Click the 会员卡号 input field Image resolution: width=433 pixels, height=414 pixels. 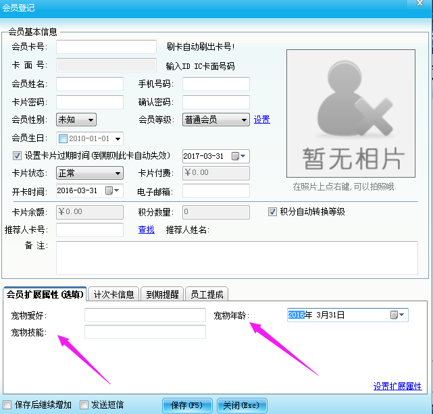[x=106, y=47]
